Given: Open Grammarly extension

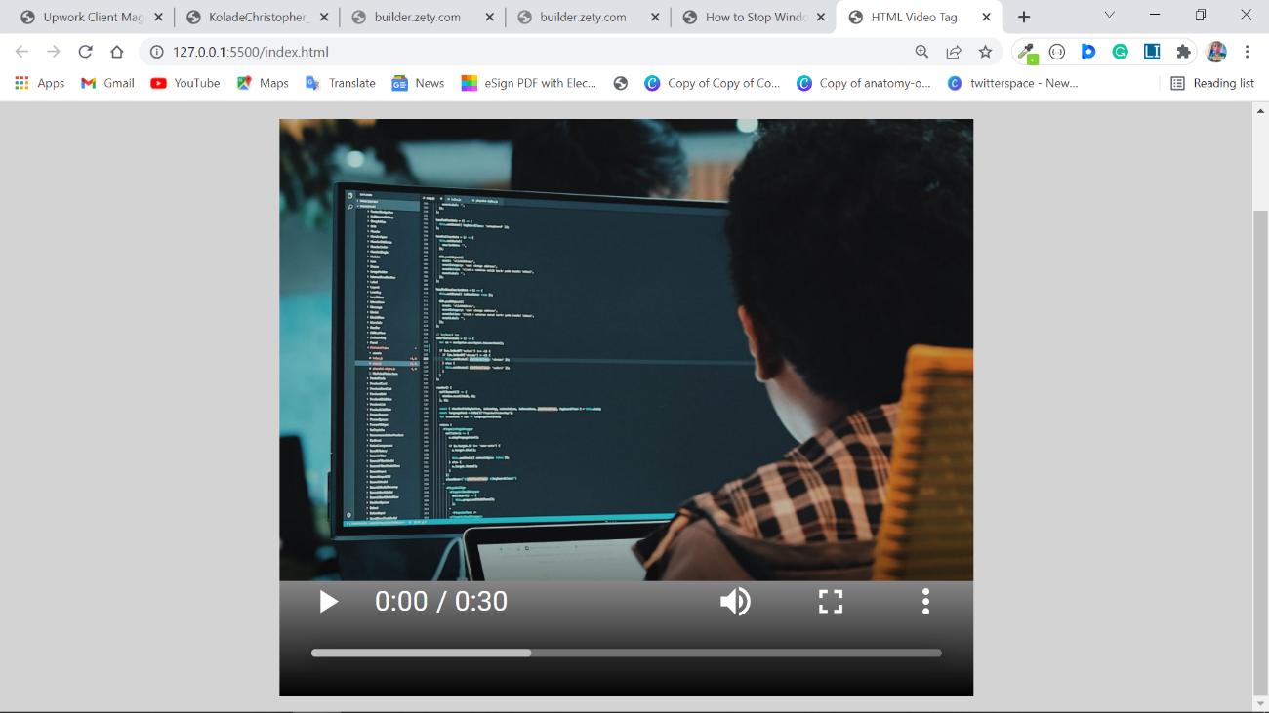Looking at the screenshot, I should point(1121,52).
